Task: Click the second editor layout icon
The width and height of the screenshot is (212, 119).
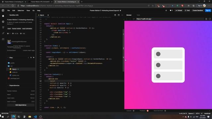Action: 119,15
